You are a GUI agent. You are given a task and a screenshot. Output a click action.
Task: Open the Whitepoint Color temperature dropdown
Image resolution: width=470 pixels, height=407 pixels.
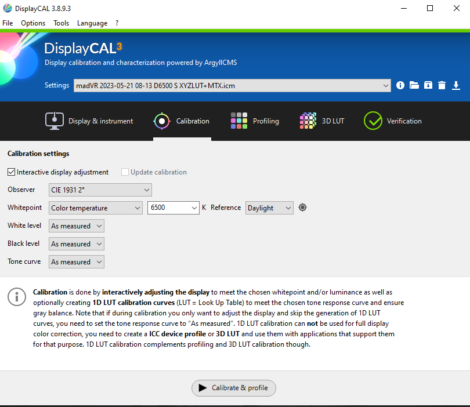(x=96, y=208)
